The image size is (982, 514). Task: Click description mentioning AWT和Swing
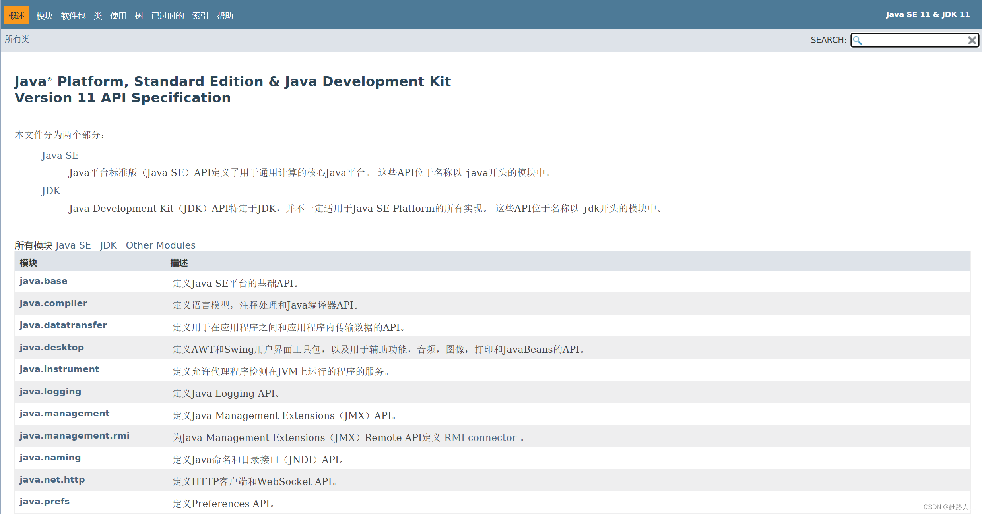[379, 349]
